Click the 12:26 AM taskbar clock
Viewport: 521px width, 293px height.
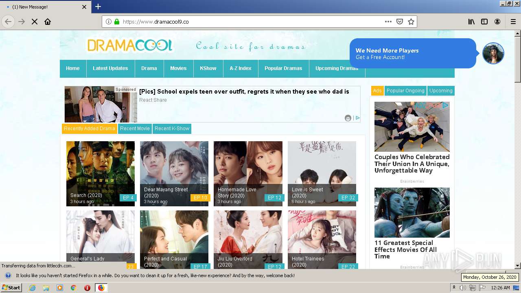click(500, 288)
